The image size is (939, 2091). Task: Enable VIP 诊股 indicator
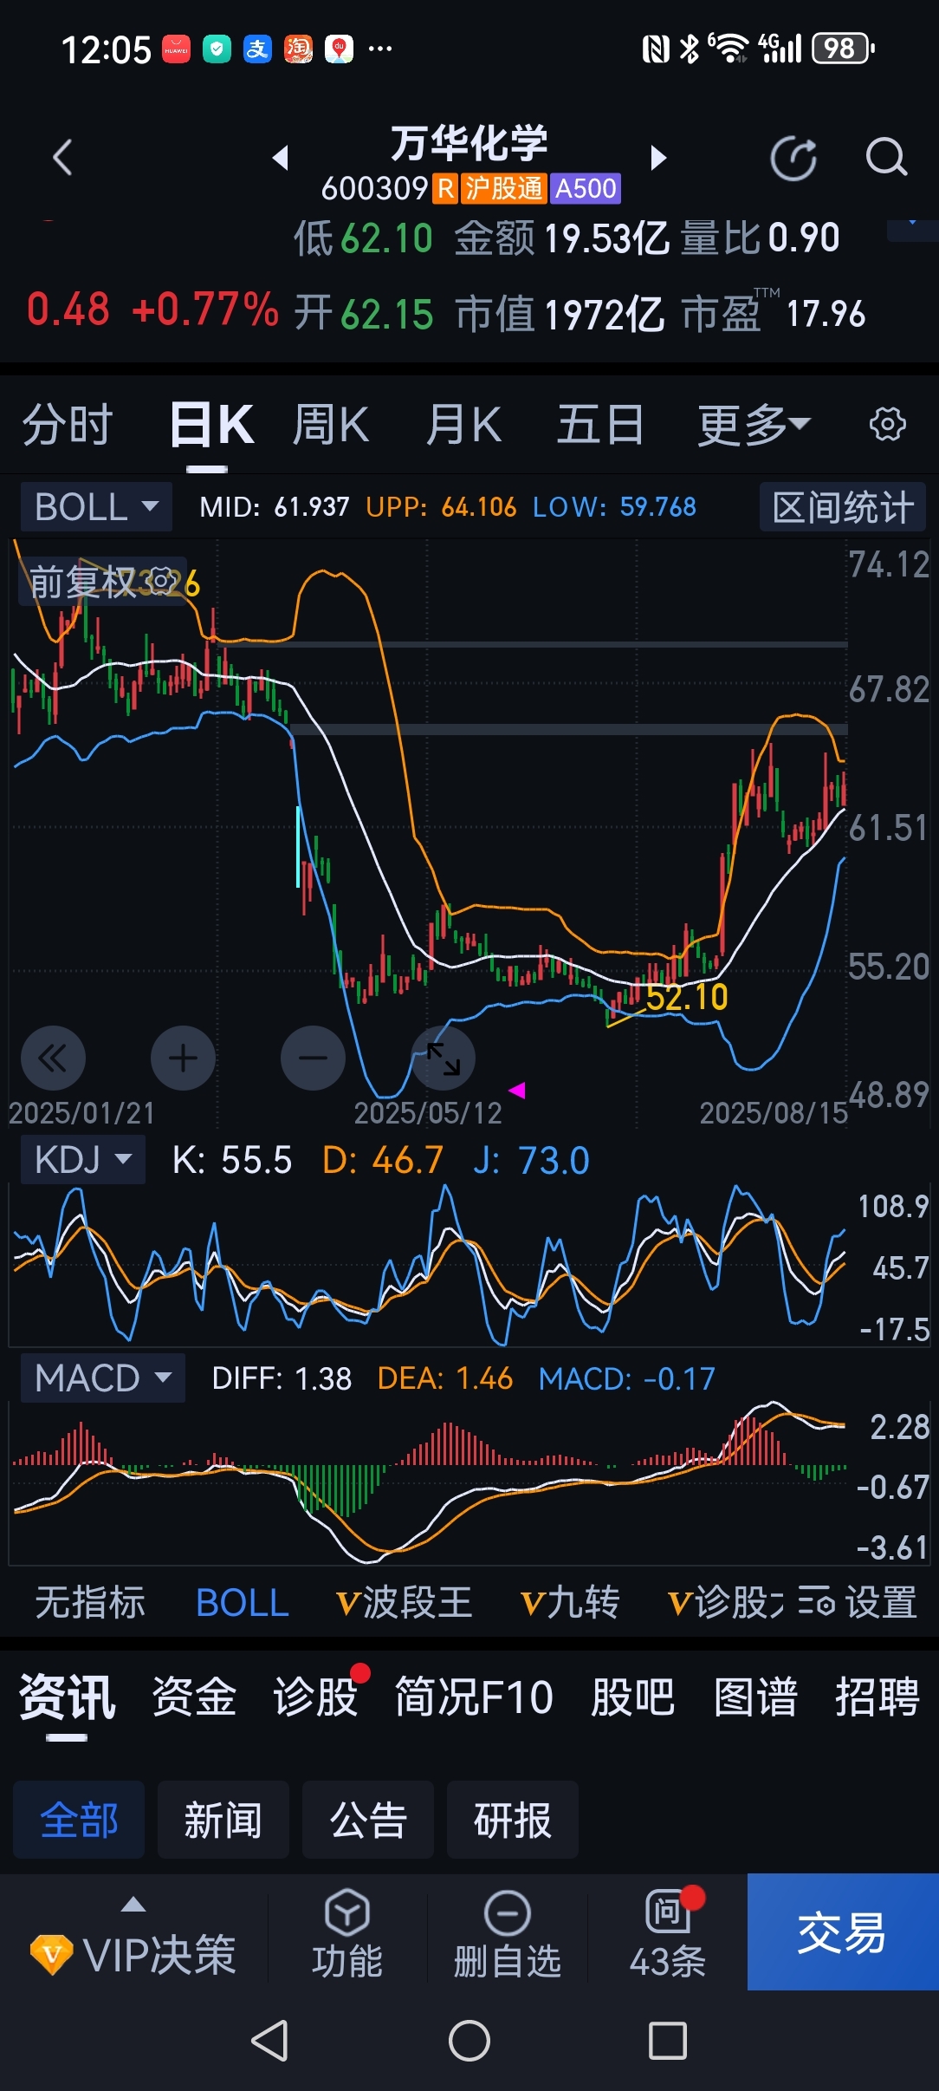click(726, 1602)
